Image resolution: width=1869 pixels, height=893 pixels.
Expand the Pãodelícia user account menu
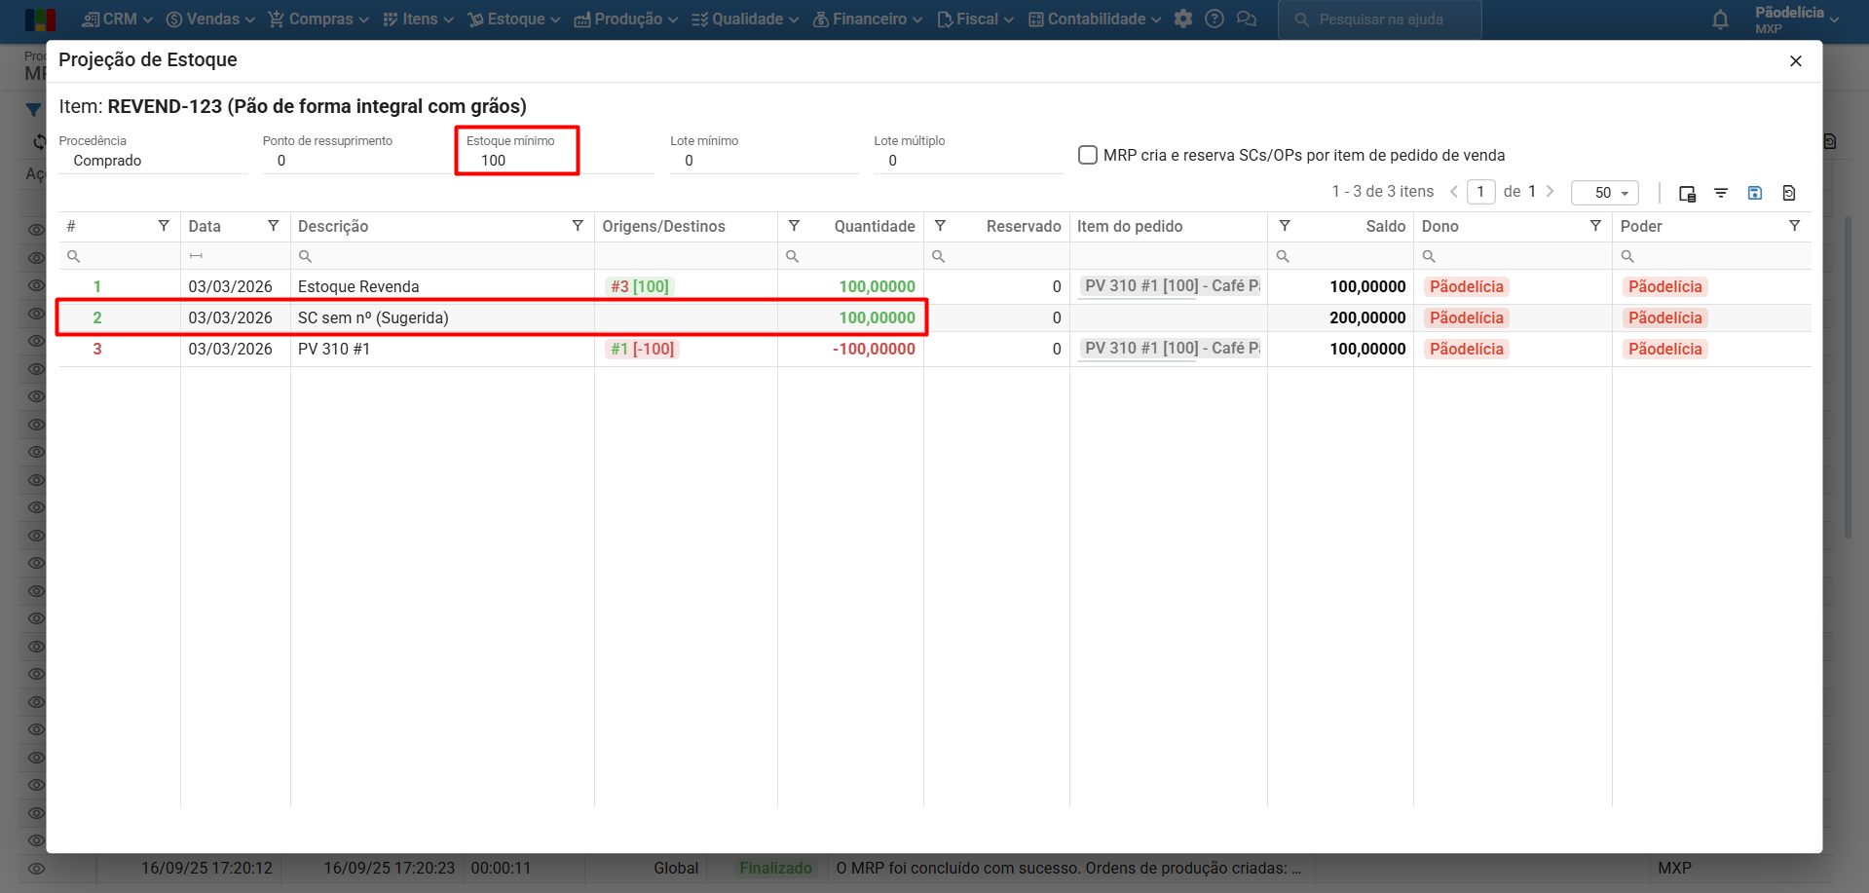1796,19
